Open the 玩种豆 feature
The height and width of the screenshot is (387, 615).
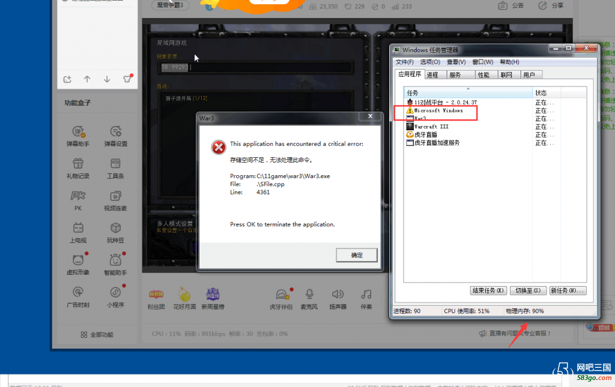point(116,233)
